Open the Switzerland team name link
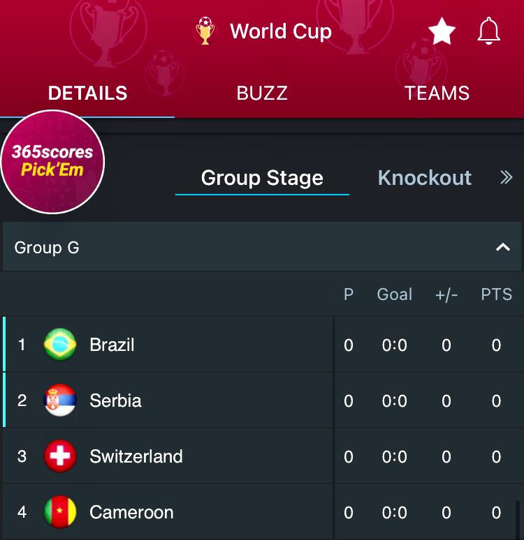Image resolution: width=524 pixels, height=540 pixels. click(136, 456)
